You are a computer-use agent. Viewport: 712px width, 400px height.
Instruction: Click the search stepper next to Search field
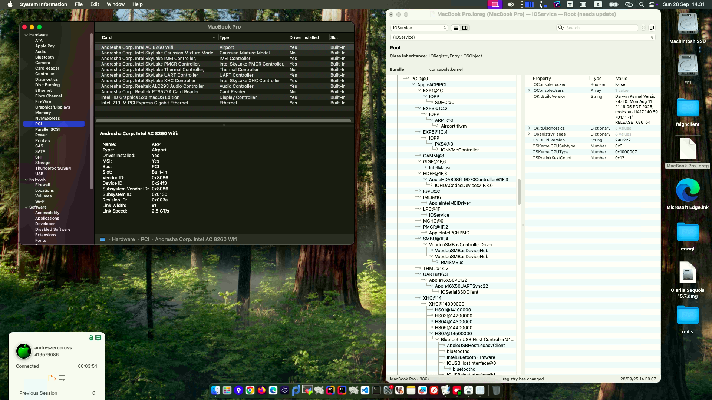pyautogui.click(x=643, y=28)
